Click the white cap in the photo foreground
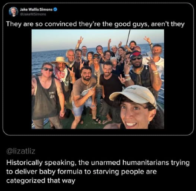196x191 pixels. [x=133, y=95]
